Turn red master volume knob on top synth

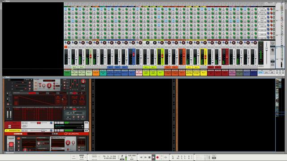click(x=83, y=81)
